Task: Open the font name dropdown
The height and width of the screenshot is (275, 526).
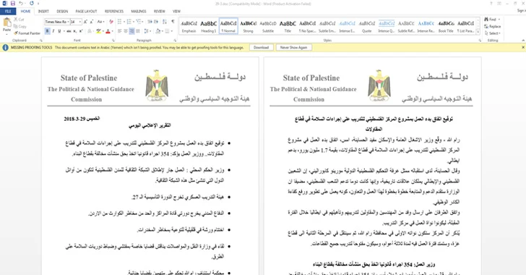Action: [69, 22]
